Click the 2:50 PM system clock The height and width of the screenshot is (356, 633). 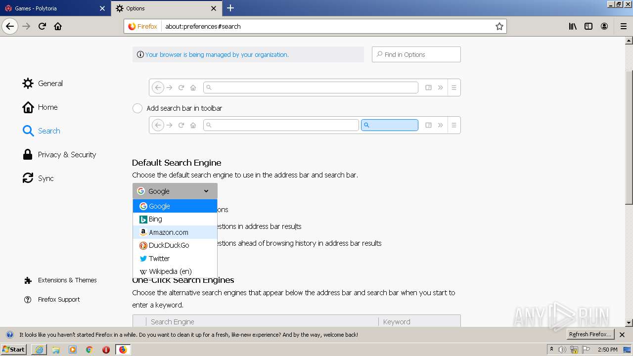[x=607, y=350]
